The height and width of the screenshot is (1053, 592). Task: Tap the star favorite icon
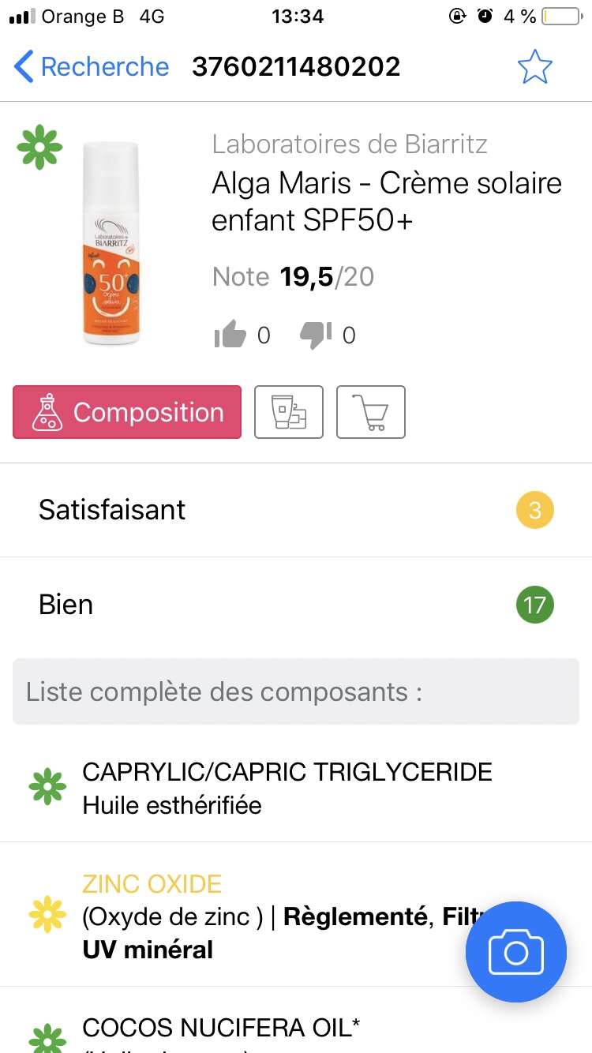click(534, 67)
